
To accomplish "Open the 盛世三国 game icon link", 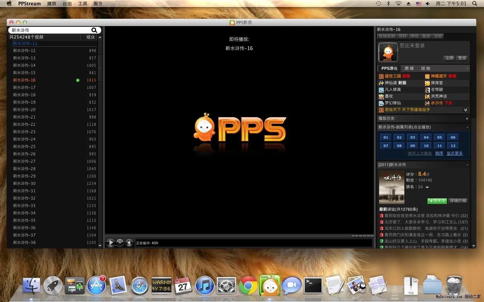I will [x=381, y=76].
